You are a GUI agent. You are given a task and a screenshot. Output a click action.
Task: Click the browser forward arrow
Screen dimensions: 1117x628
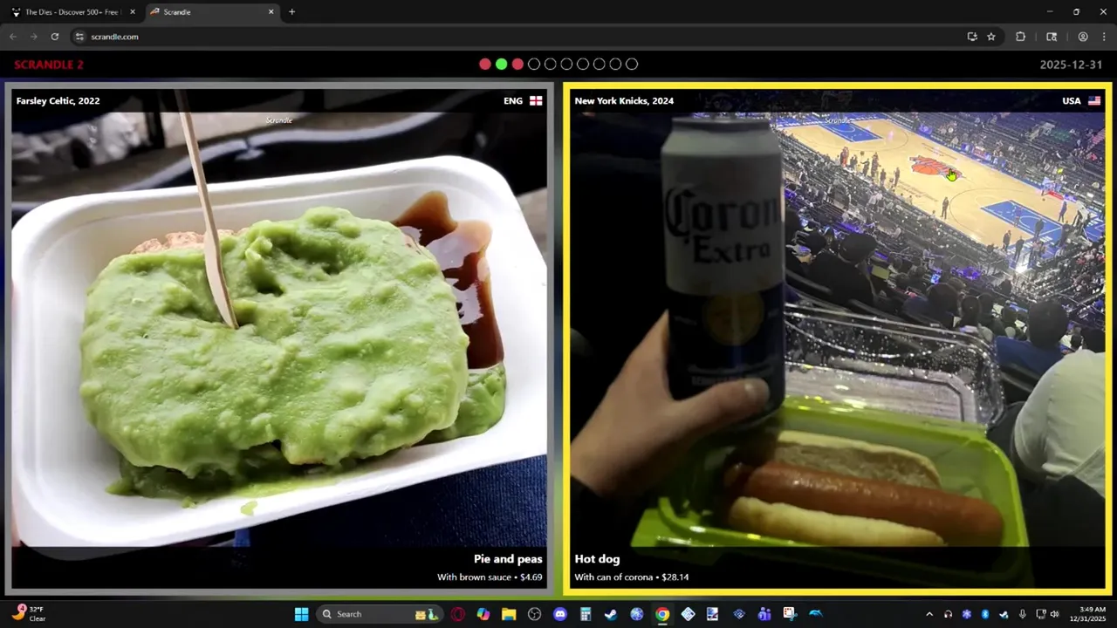(33, 37)
